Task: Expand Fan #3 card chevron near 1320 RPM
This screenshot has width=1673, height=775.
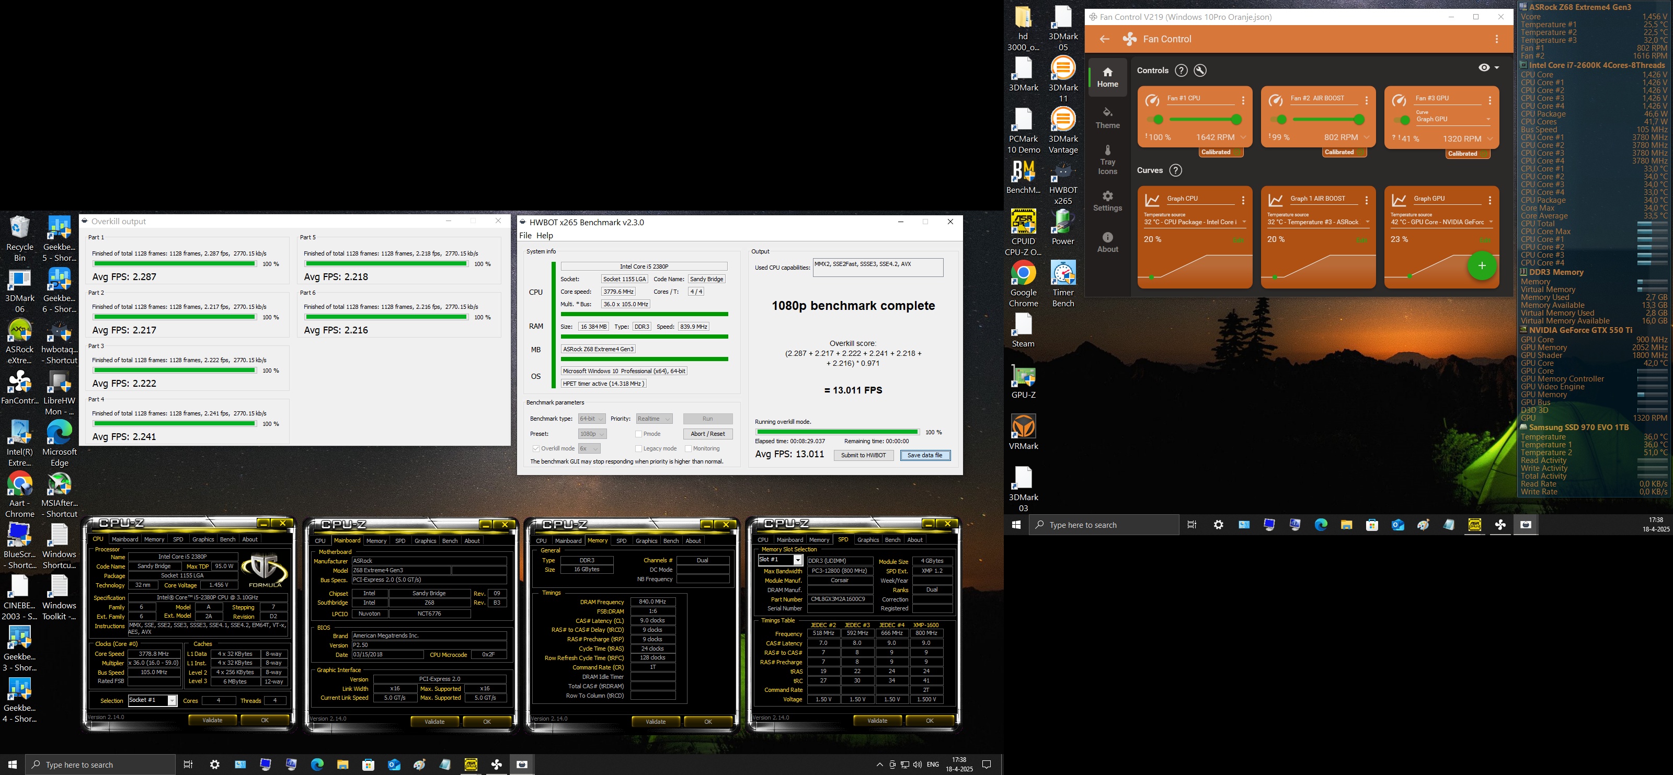Action: [x=1490, y=139]
